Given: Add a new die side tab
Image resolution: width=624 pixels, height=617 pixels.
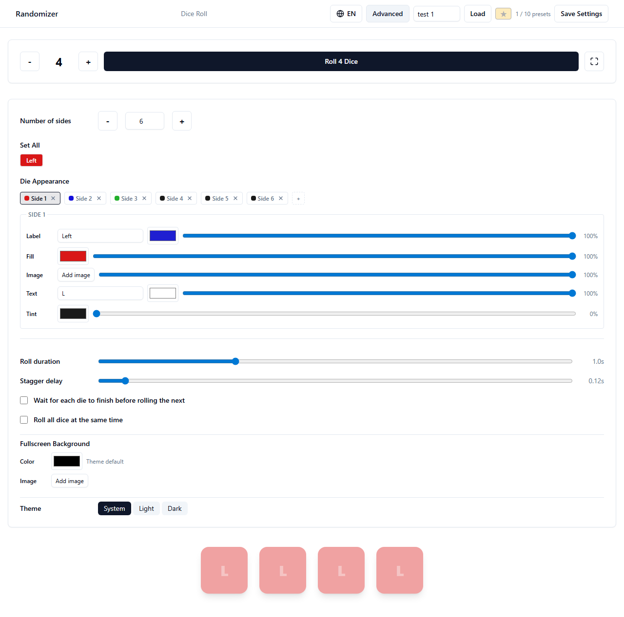Looking at the screenshot, I should pos(298,198).
